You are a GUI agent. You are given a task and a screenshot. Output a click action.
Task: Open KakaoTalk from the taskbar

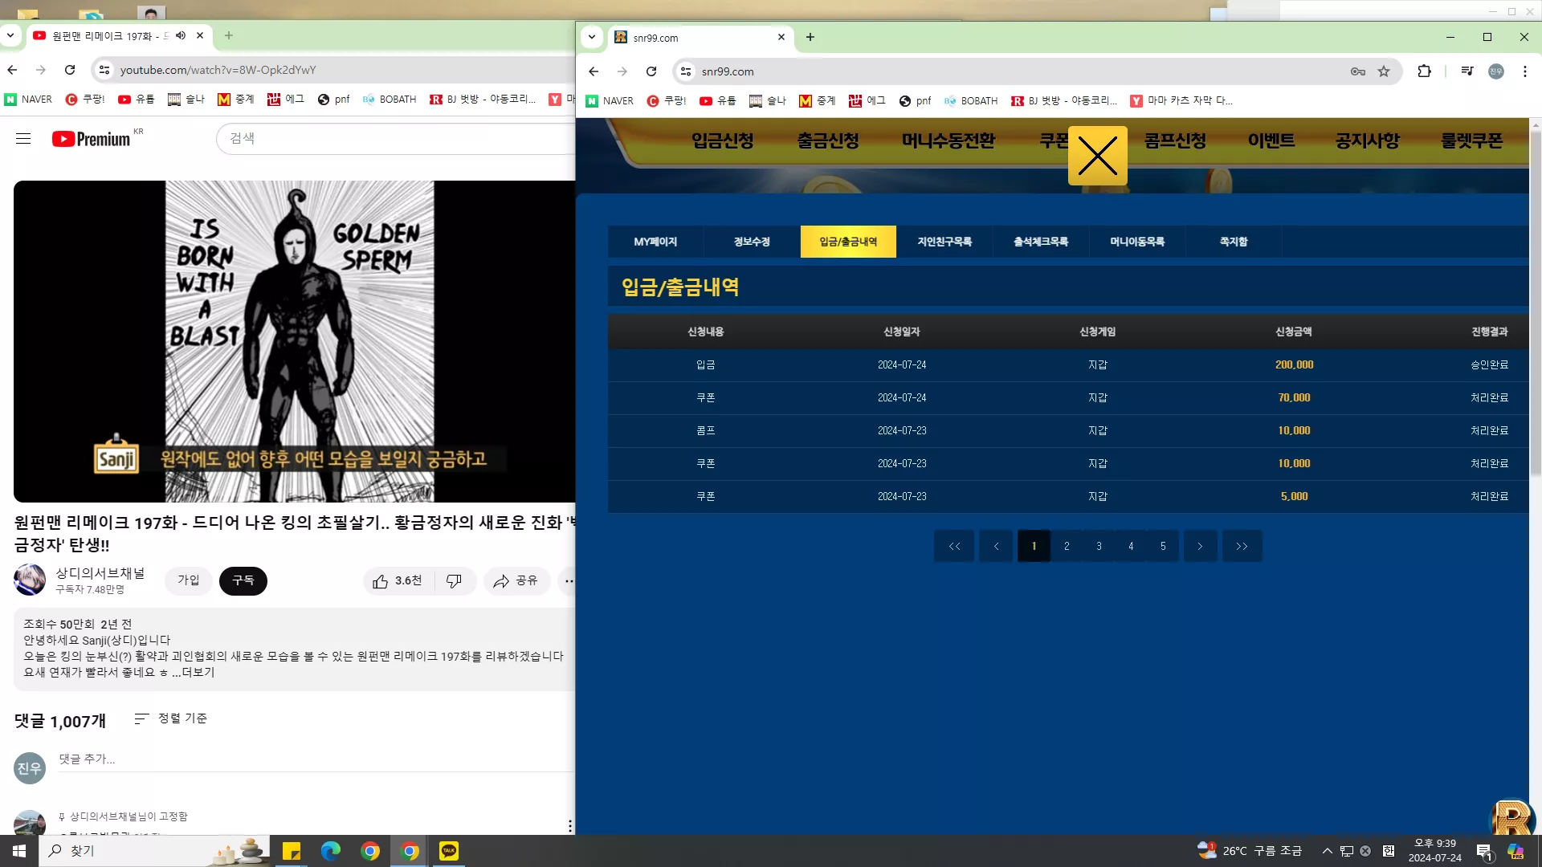pos(449,851)
